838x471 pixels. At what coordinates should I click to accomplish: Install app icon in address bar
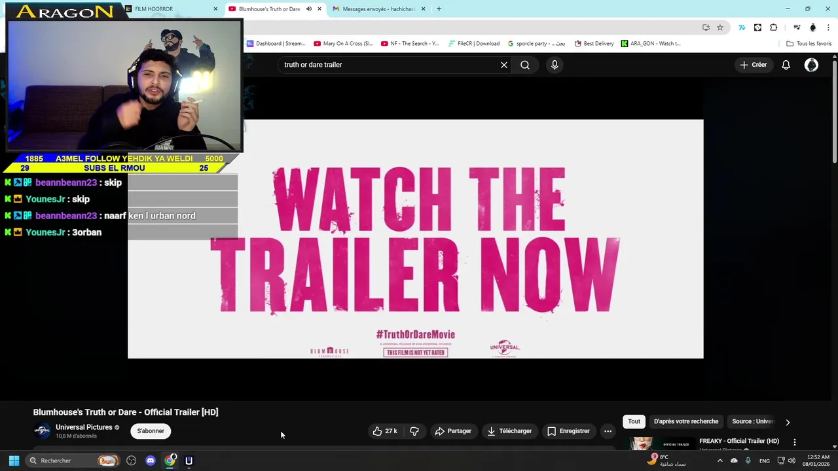tap(706, 27)
